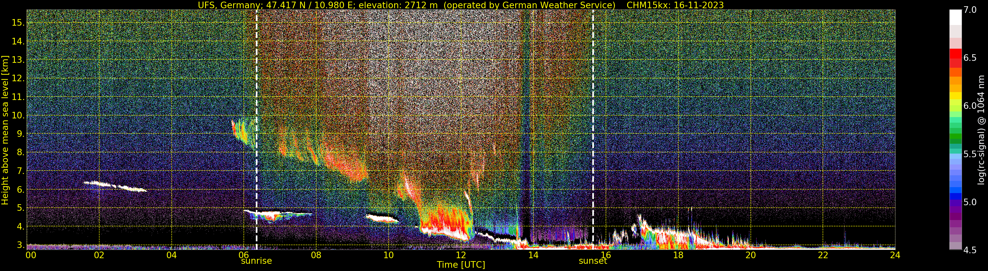988x271 pixels.
Task: Click the time axis tick '12'
Action: pyautogui.click(x=461, y=255)
